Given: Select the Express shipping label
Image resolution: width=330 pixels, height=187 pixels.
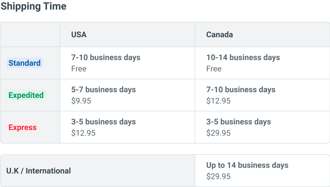Looking at the screenshot, I should [x=23, y=127].
